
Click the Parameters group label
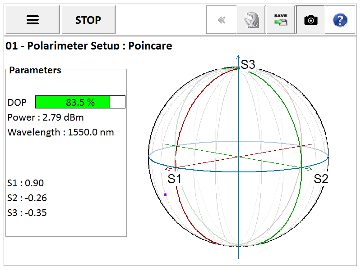35,70
